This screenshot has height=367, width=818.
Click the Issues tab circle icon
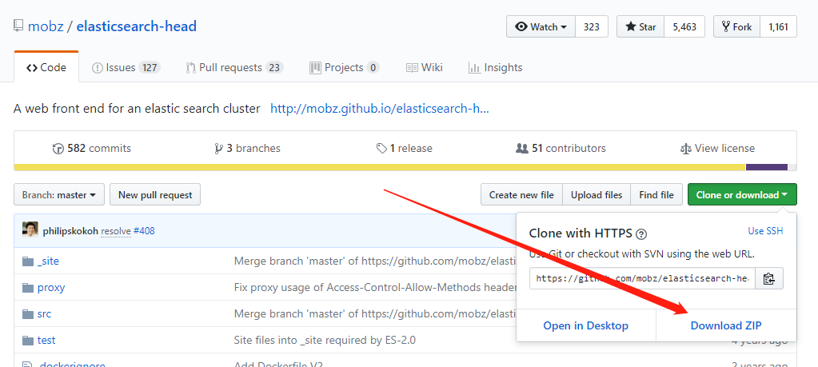tap(97, 68)
